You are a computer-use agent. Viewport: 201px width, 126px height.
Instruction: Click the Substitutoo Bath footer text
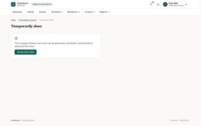(x=28, y=121)
